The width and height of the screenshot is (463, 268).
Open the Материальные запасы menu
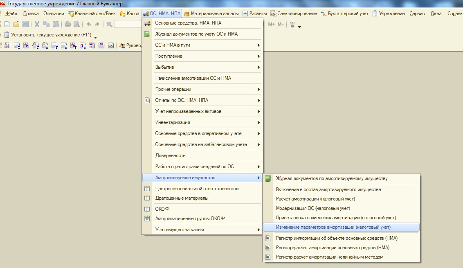coord(211,14)
